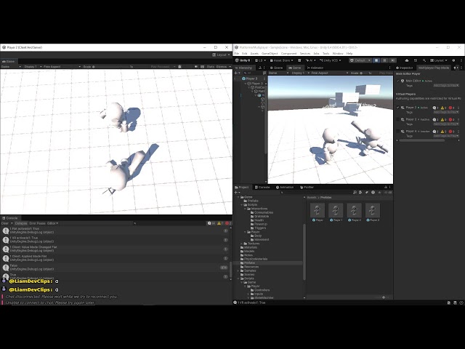Select the Player 2 prefab thumbnail
This screenshot has height=349, width=465.
[354, 210]
